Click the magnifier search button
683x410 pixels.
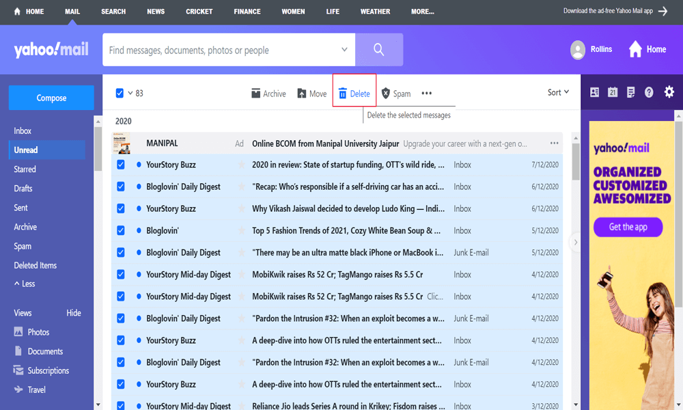(x=378, y=50)
